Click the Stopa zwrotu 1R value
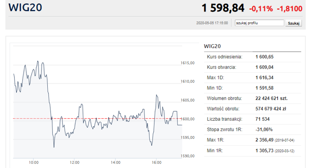This screenshot has height=168, width=310. (264, 130)
